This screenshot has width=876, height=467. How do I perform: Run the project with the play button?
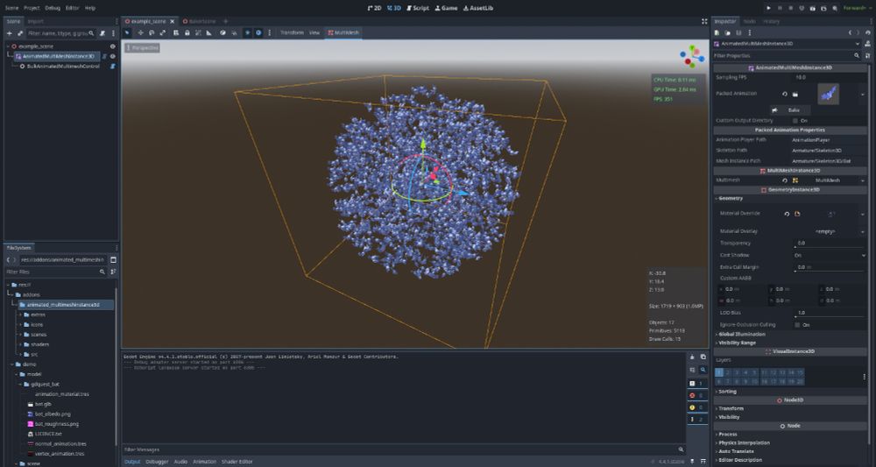[769, 8]
